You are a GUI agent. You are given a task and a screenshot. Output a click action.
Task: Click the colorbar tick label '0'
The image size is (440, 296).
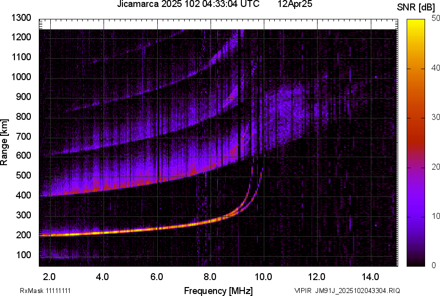pos(434,265)
